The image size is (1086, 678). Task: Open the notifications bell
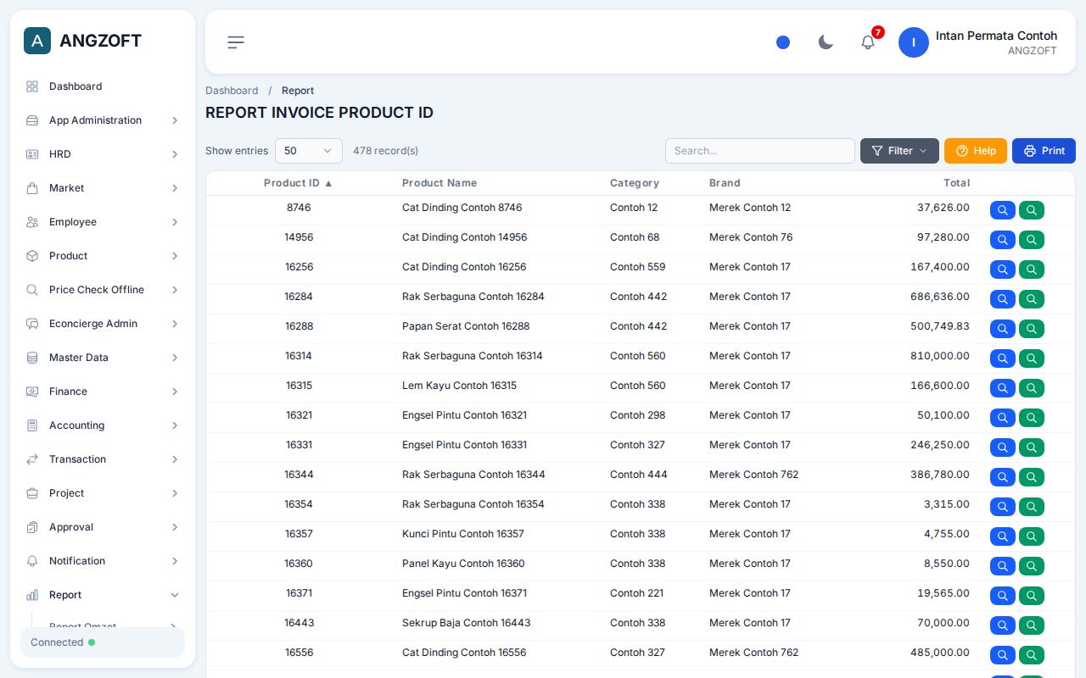point(868,42)
